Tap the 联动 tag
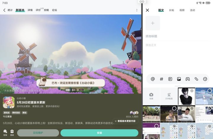The width and height of the screenshot is (213, 139). pos(25,112)
